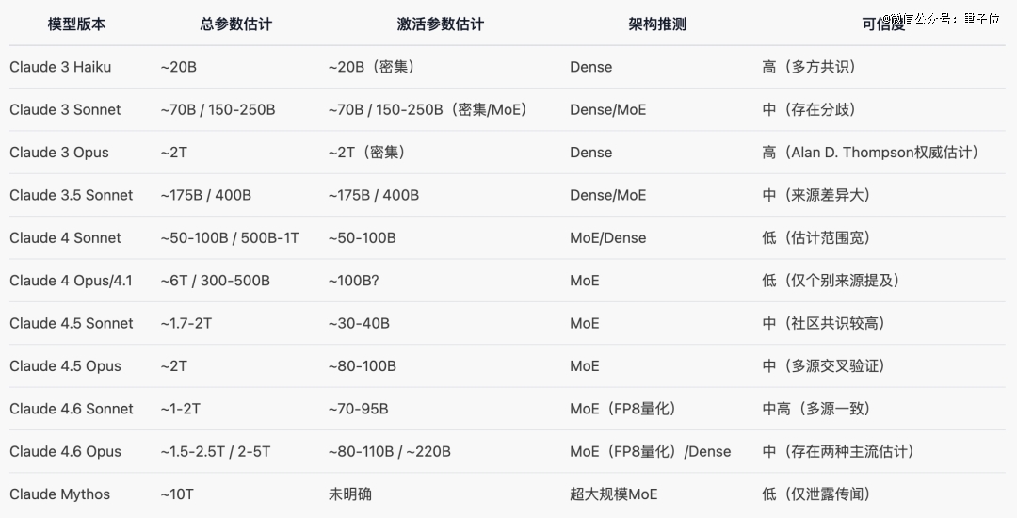Select the "~50-100B / 500B-1T" total estimate

[229, 238]
